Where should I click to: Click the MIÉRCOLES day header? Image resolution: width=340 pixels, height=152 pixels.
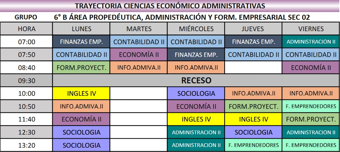[x=196, y=29]
